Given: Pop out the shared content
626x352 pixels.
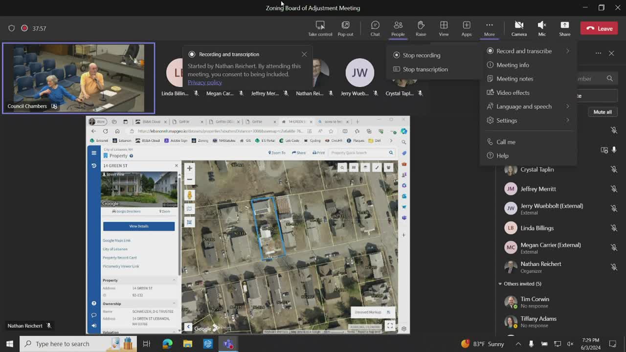Looking at the screenshot, I should click(345, 28).
